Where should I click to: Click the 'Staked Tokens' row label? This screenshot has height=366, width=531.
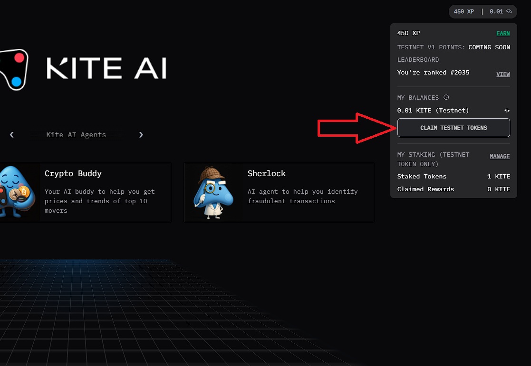coord(422,176)
